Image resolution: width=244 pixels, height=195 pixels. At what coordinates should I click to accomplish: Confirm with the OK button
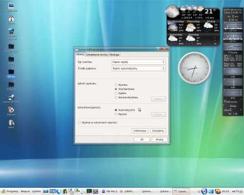click(x=142, y=139)
